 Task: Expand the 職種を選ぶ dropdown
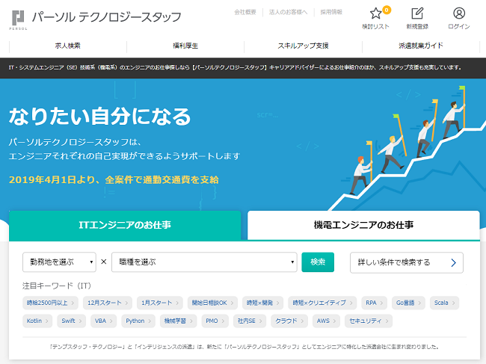(204, 262)
